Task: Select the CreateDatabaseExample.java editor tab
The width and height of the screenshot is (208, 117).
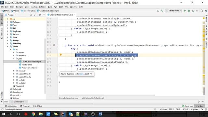Action: click(61, 15)
